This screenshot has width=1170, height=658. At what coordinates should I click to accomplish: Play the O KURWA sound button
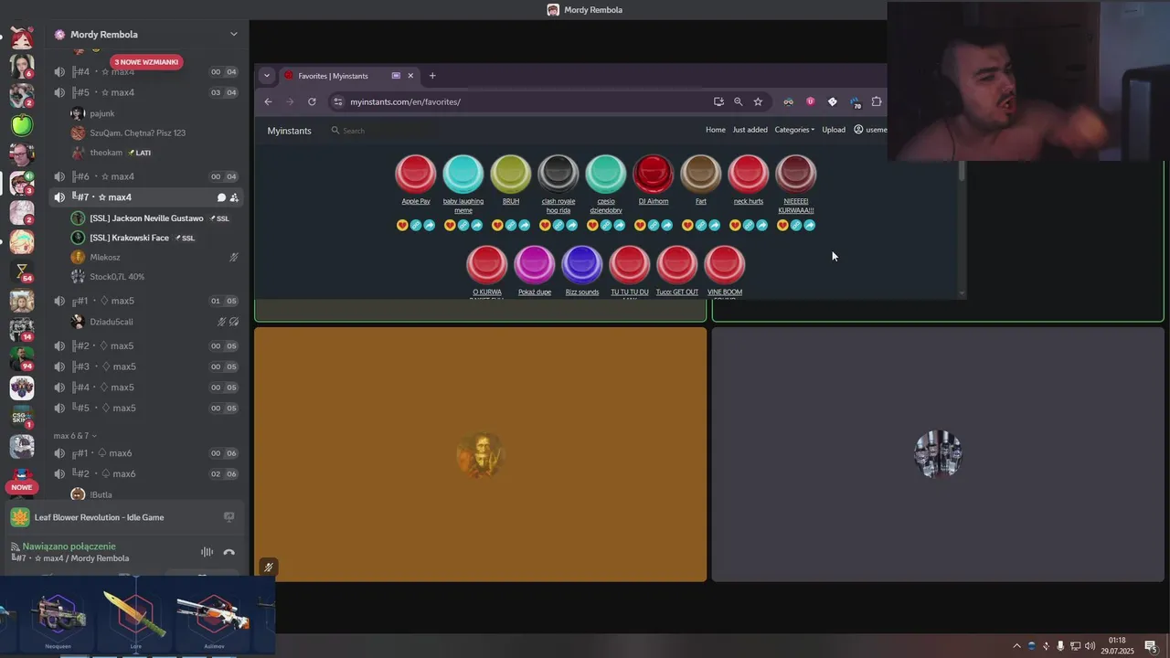pos(487,265)
